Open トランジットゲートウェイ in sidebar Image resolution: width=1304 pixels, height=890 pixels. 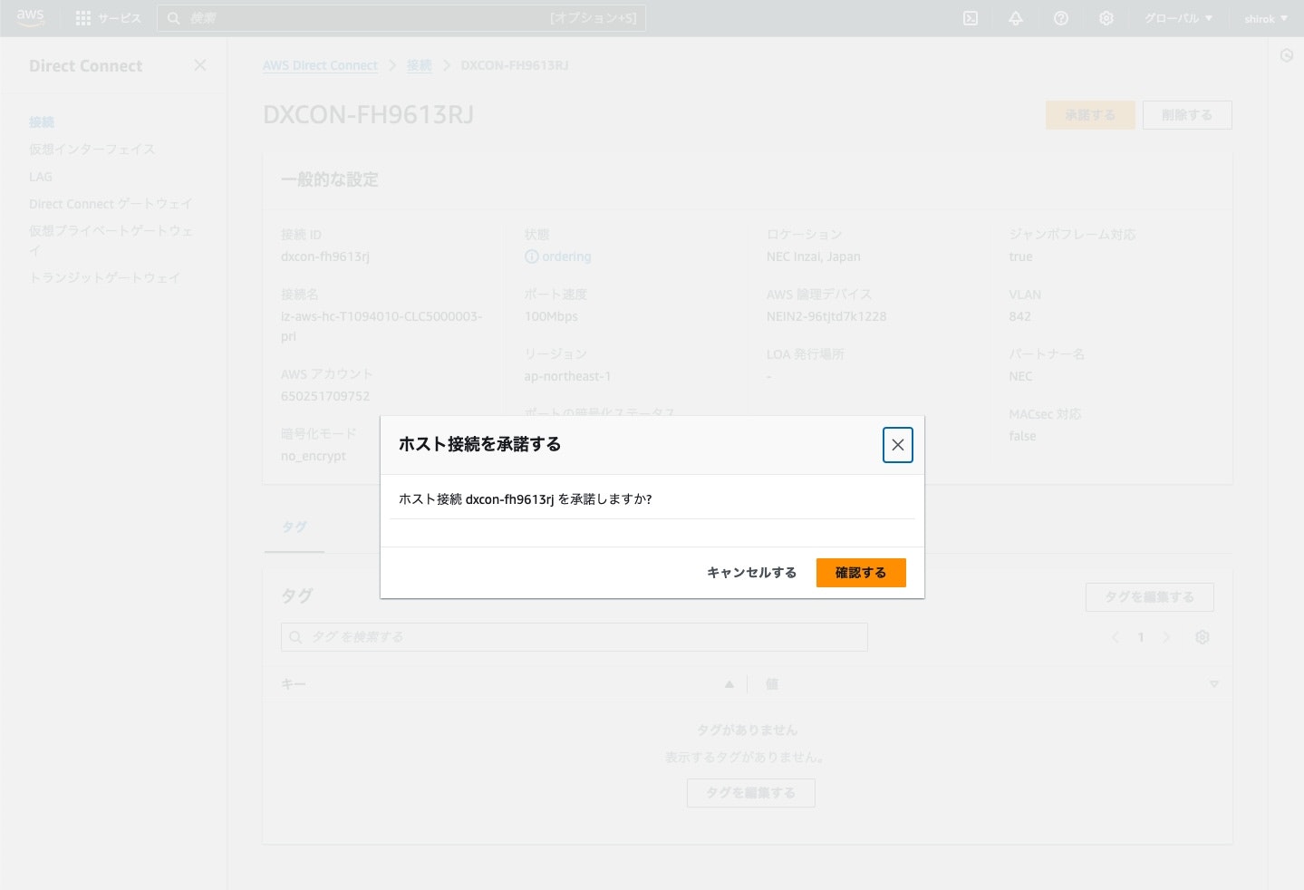point(105,277)
